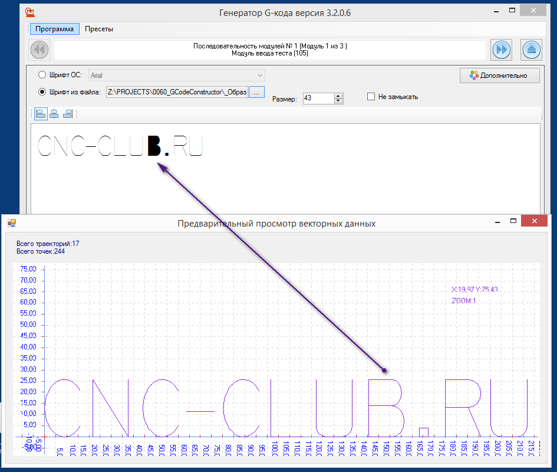This screenshot has width=557, height=472.
Task: Align text right in the toolbar
Action: (68, 114)
